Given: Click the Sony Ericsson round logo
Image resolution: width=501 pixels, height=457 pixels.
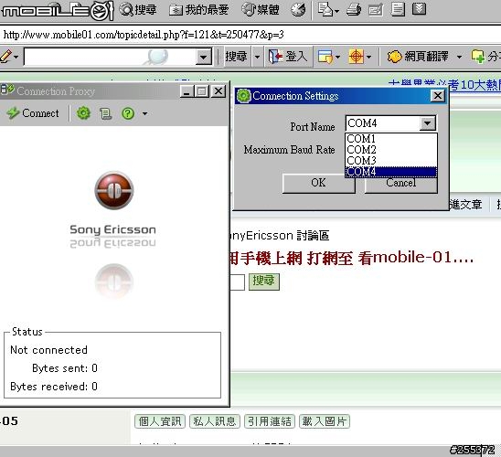Looking at the screenshot, I should (114, 190).
